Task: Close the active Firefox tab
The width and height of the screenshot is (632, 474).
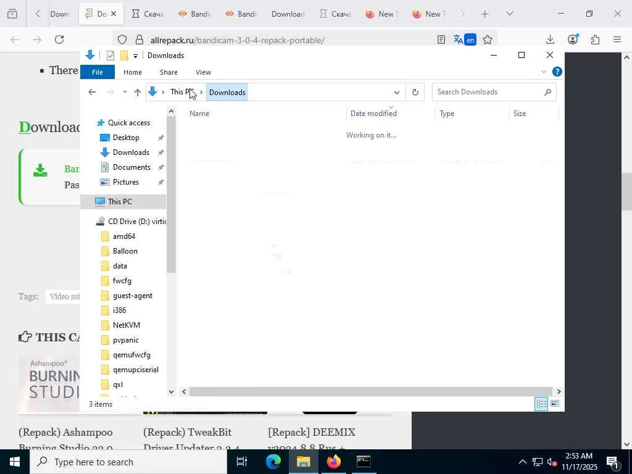Action: (114, 14)
